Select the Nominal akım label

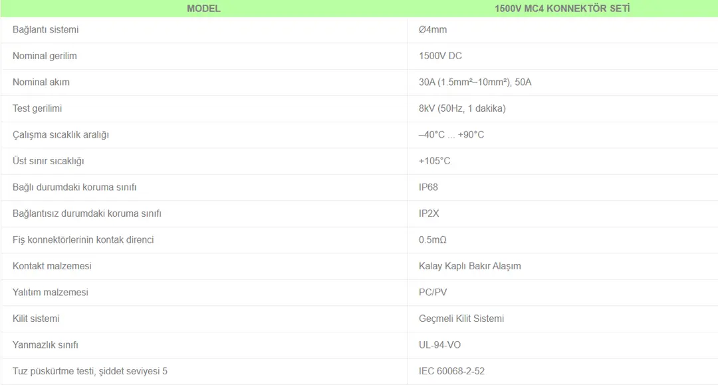coord(41,82)
